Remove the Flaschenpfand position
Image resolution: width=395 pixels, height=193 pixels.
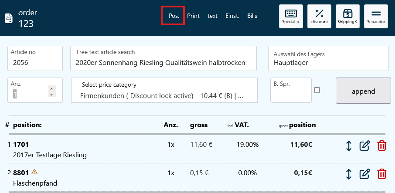coord(381,174)
